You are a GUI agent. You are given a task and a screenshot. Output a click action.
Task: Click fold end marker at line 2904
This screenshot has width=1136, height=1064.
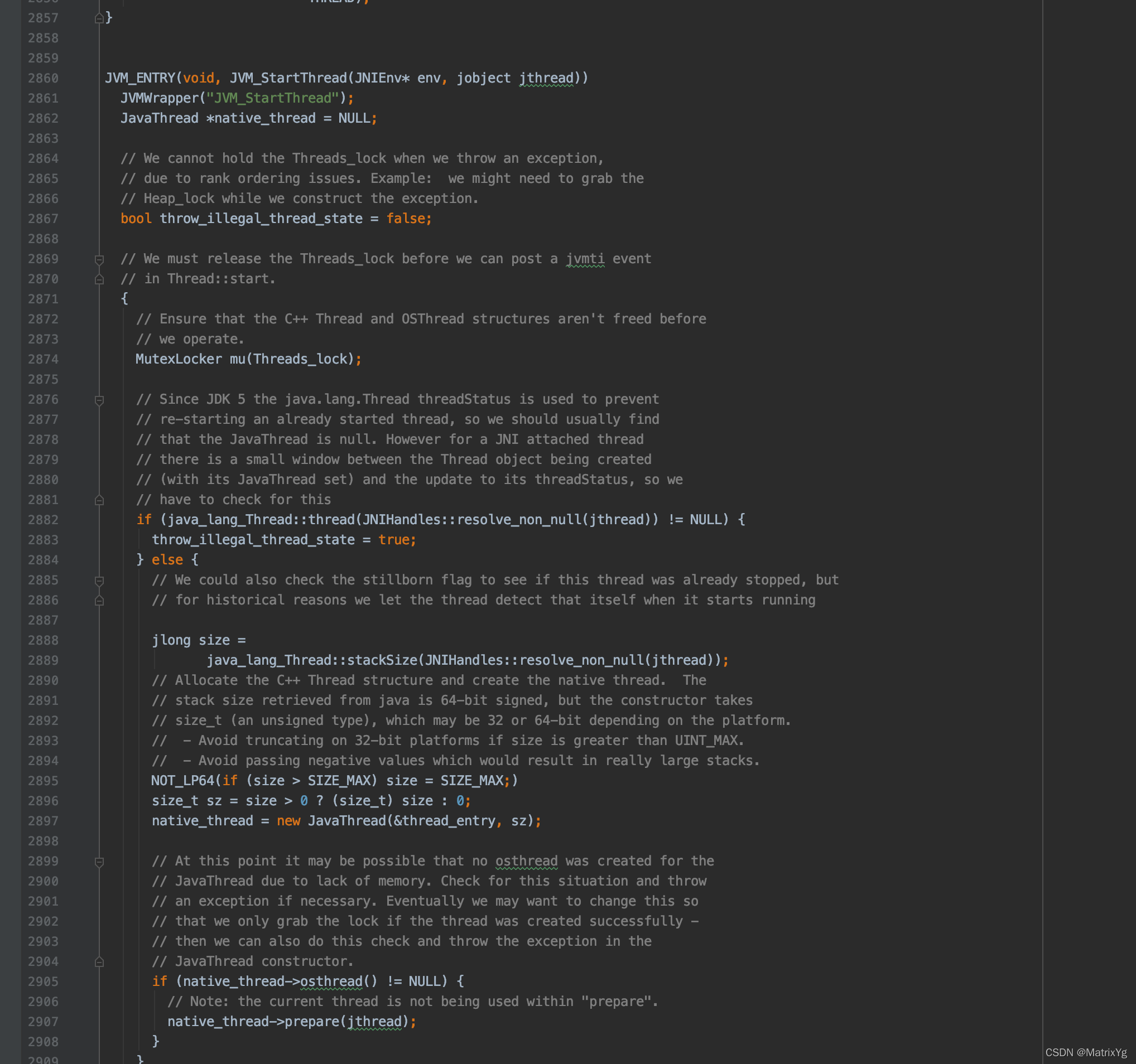(x=99, y=962)
